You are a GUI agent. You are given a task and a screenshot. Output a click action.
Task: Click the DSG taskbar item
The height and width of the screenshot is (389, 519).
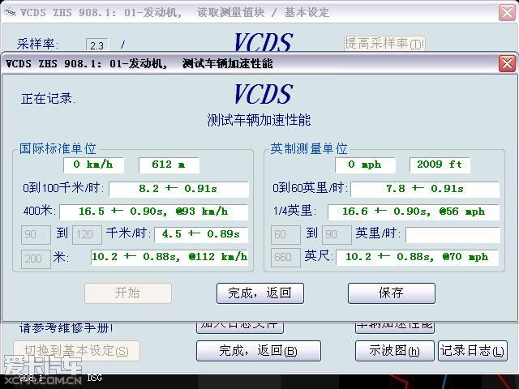click(x=95, y=378)
